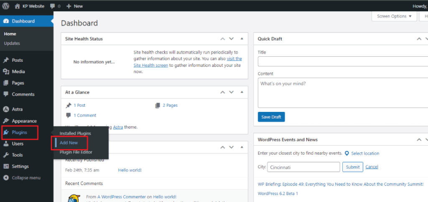Open the WordPress 6.2 Beta 1 link

pos(278,194)
